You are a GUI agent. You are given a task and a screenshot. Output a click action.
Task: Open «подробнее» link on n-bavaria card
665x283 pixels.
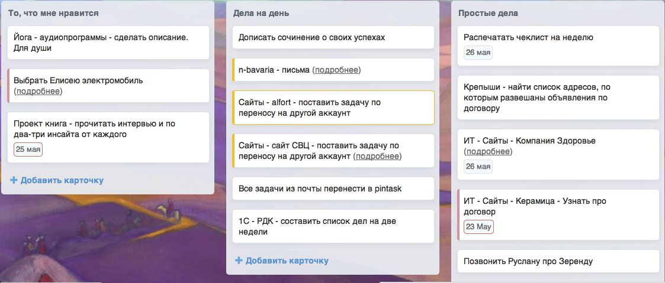point(336,70)
